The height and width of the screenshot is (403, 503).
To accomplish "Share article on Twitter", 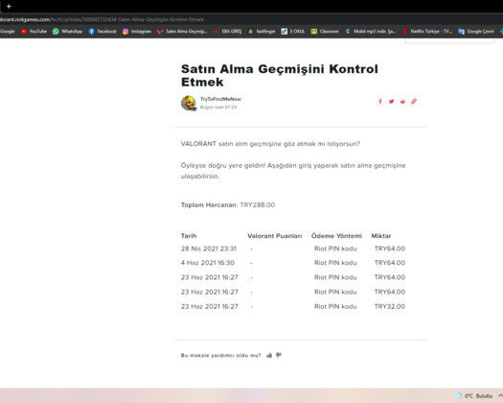I will click(x=391, y=102).
